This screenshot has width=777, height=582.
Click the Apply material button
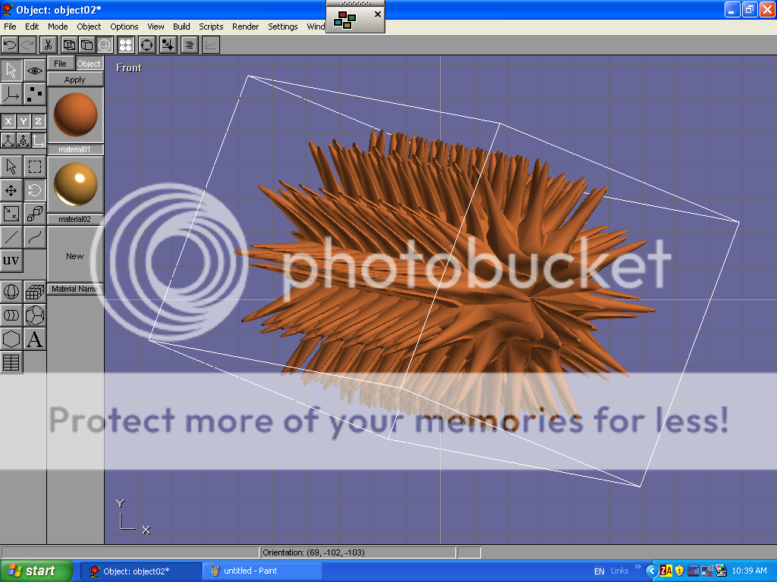[x=75, y=80]
